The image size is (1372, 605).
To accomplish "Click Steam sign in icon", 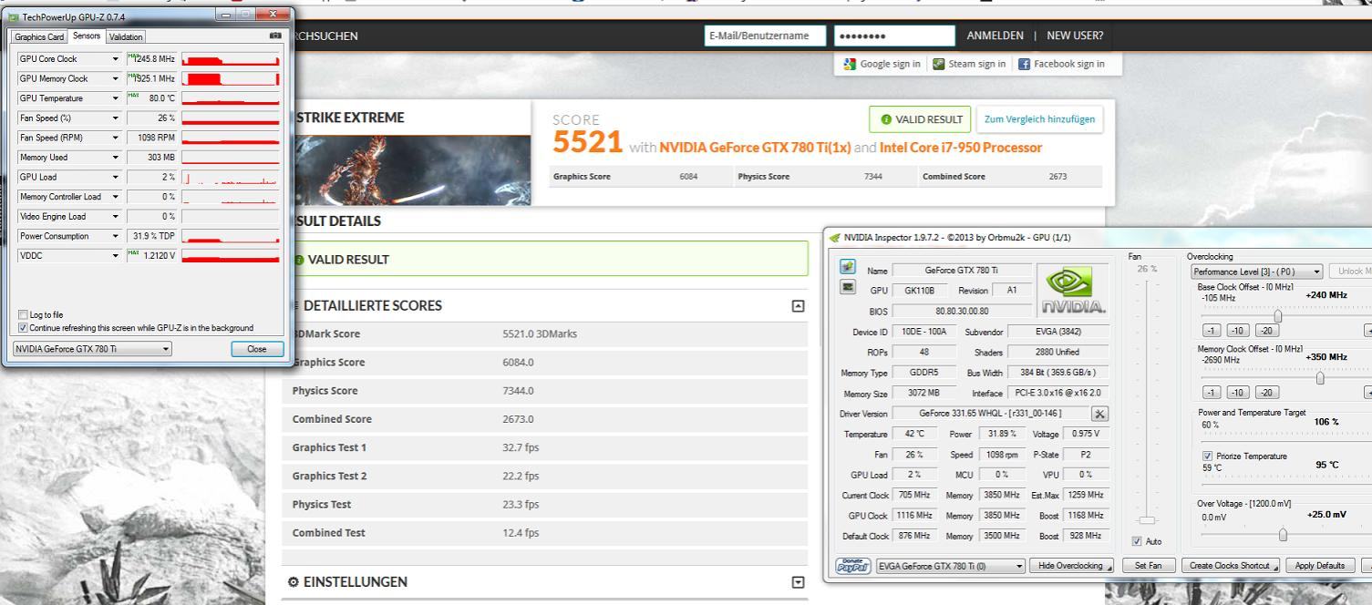I will pyautogui.click(x=939, y=64).
